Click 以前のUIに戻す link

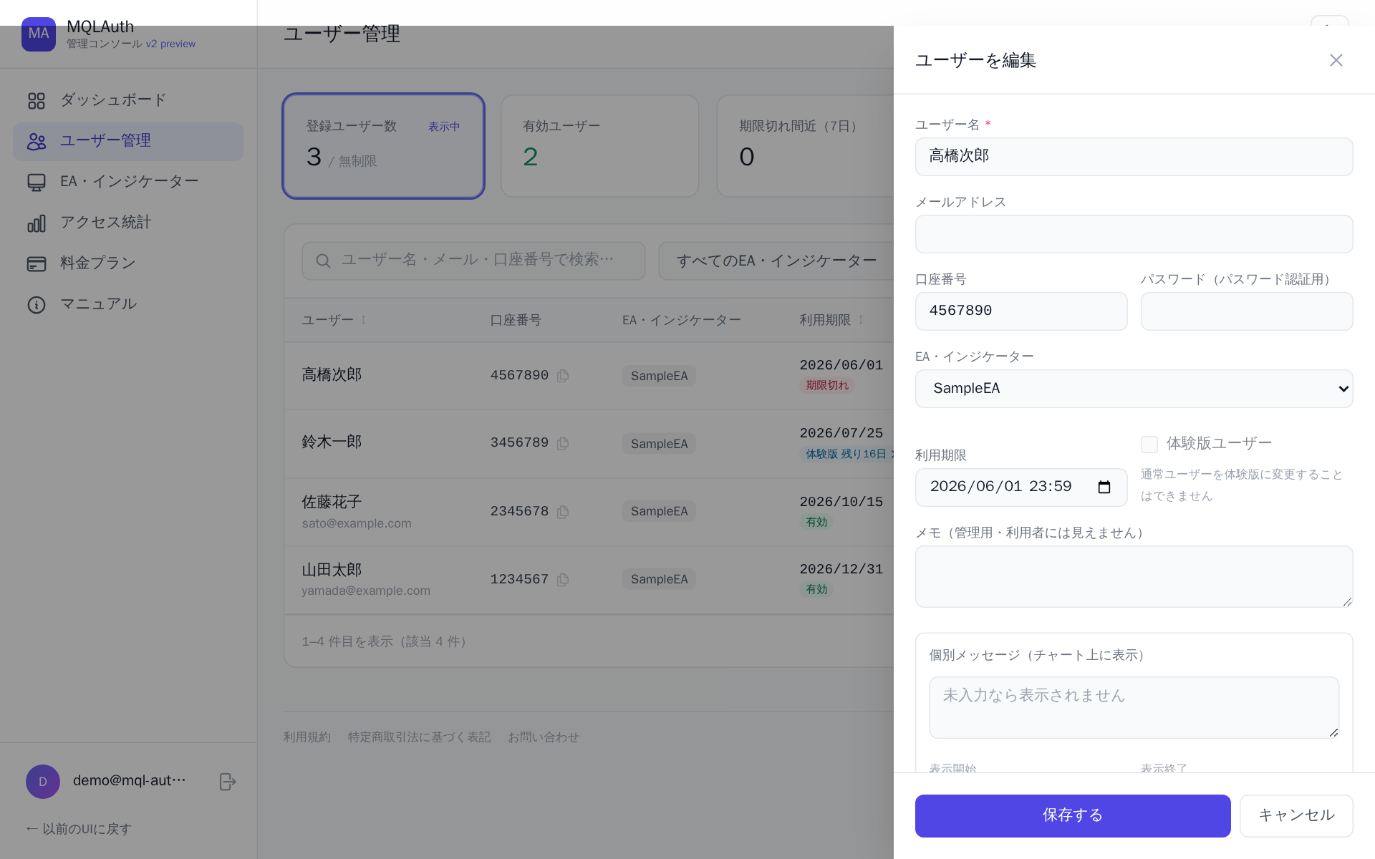coord(79,829)
